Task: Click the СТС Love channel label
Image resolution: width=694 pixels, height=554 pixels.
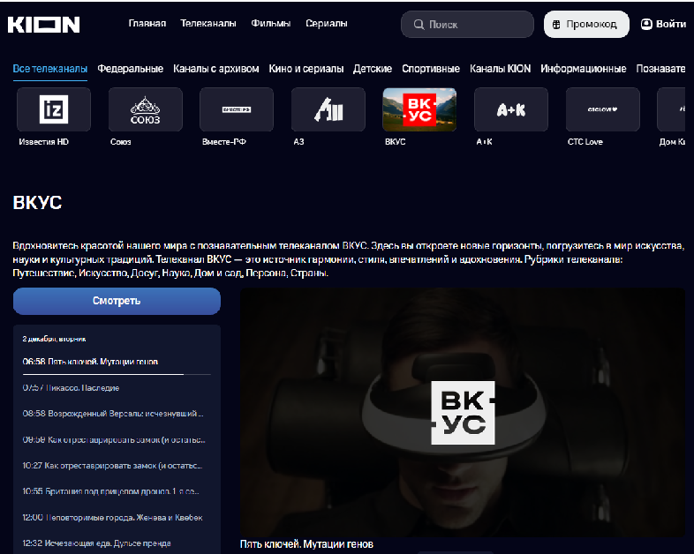Action: click(585, 142)
